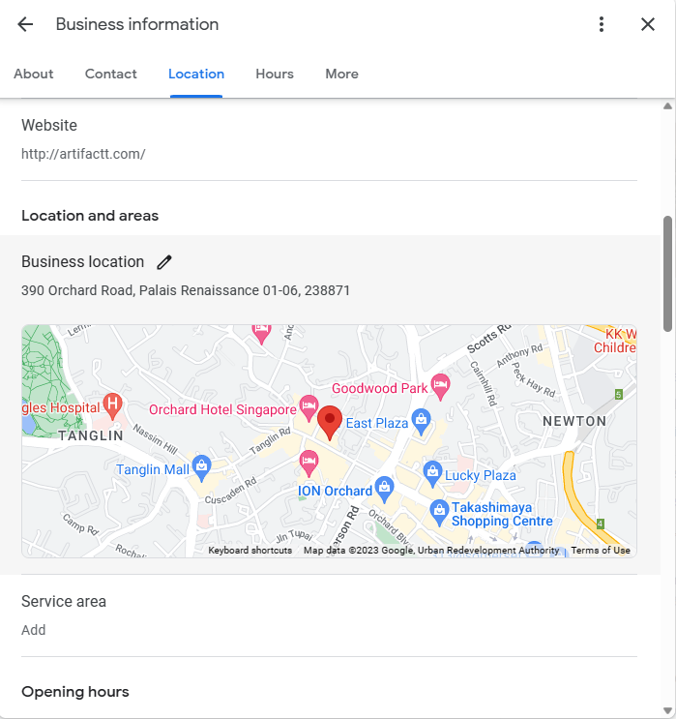Click the Nassim Hill label on map

pyautogui.click(x=155, y=438)
